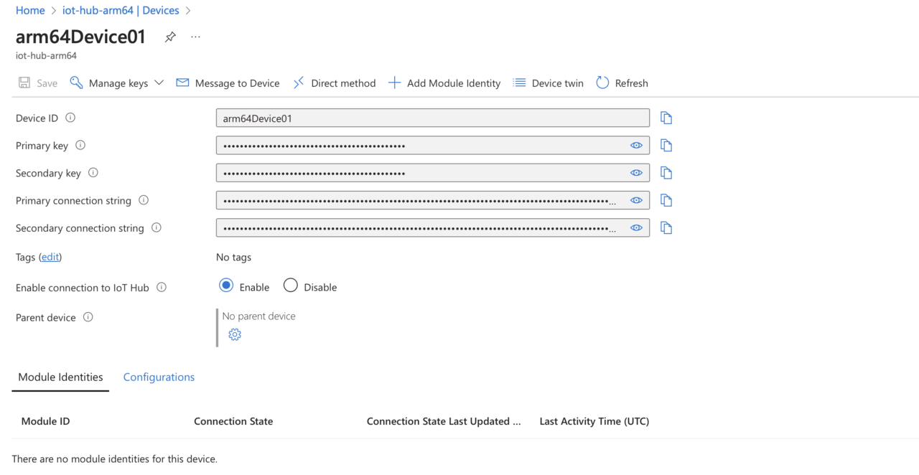Open the more options ellipsis menu
Viewport: 919px width, 475px height.
(x=195, y=37)
